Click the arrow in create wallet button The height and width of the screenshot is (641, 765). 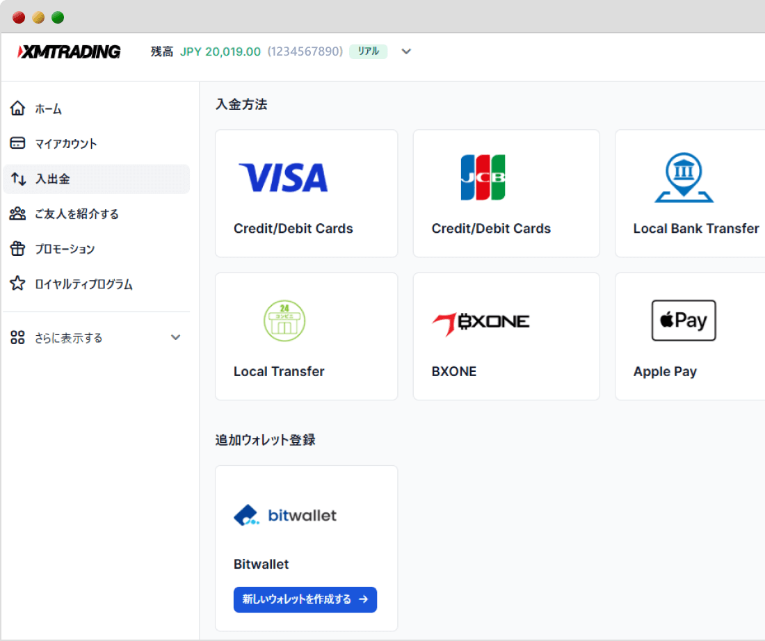[x=364, y=599]
